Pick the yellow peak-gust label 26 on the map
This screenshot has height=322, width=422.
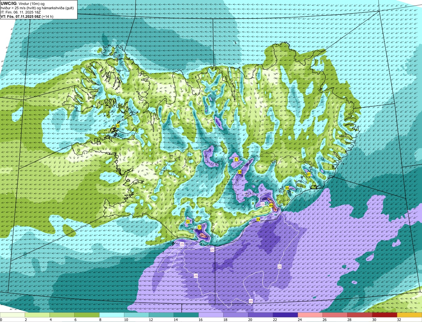coord(287,188)
